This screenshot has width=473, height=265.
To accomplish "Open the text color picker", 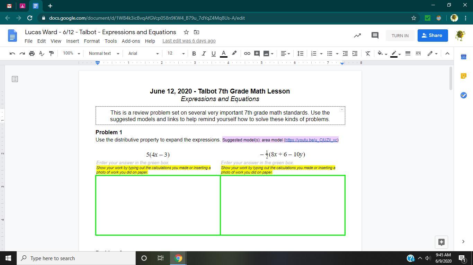I will 224,53.
